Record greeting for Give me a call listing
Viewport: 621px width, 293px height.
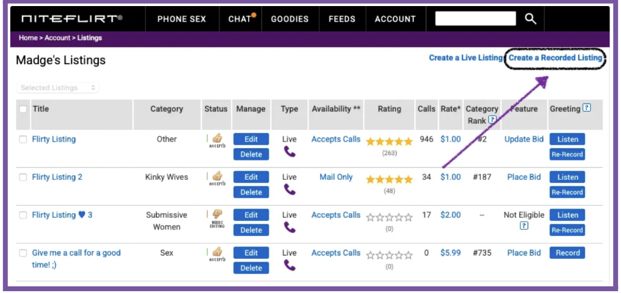[567, 253]
